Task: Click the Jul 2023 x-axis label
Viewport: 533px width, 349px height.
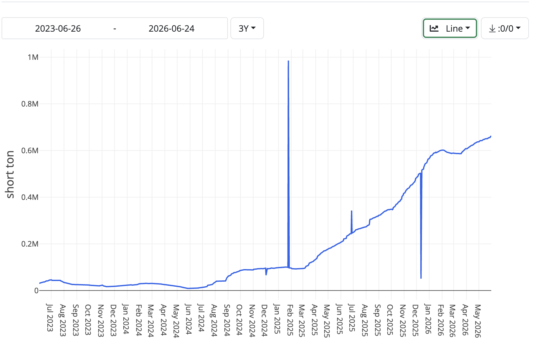Action: coord(50,317)
